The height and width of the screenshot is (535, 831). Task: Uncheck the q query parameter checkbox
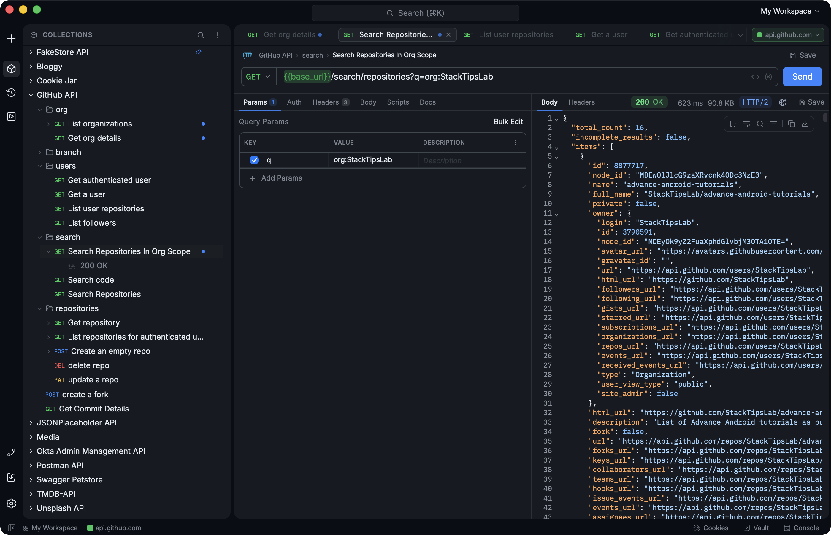point(254,160)
